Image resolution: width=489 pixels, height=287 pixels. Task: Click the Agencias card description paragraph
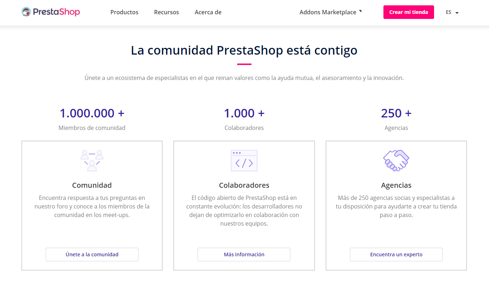[x=396, y=206]
